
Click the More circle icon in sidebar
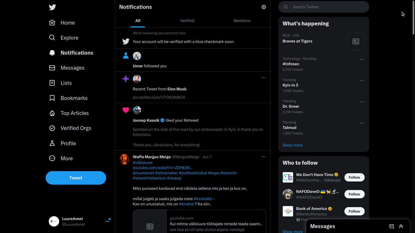click(x=52, y=158)
